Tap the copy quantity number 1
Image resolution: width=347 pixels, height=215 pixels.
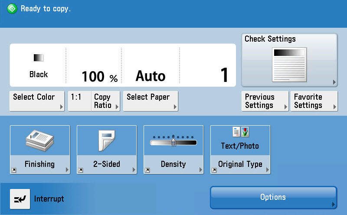click(x=224, y=75)
